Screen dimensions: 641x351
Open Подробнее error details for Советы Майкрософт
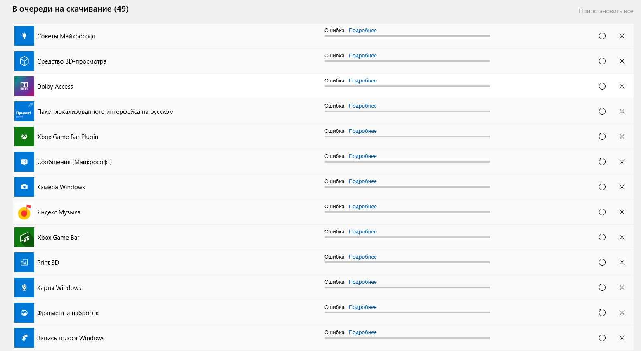tap(362, 31)
